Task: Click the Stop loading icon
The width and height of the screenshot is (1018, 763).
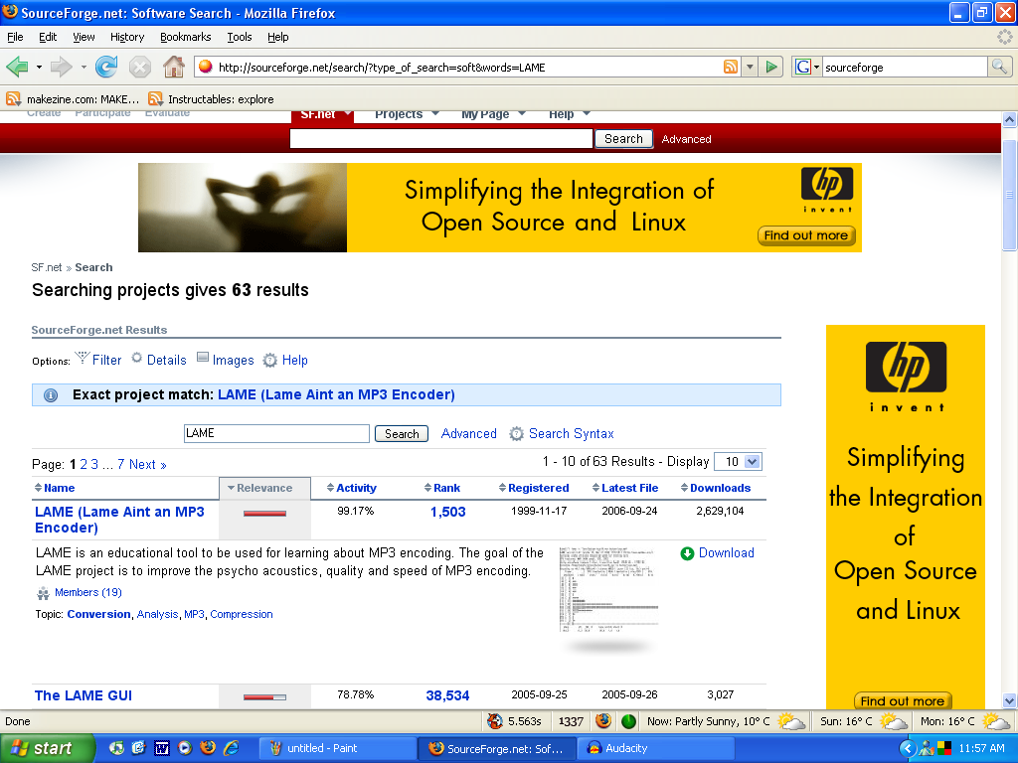Action: [139, 67]
